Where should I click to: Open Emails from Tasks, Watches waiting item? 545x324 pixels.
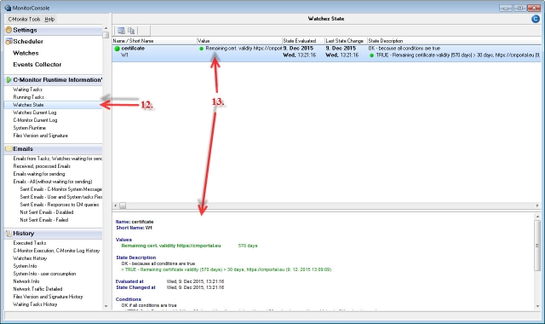pos(58,159)
